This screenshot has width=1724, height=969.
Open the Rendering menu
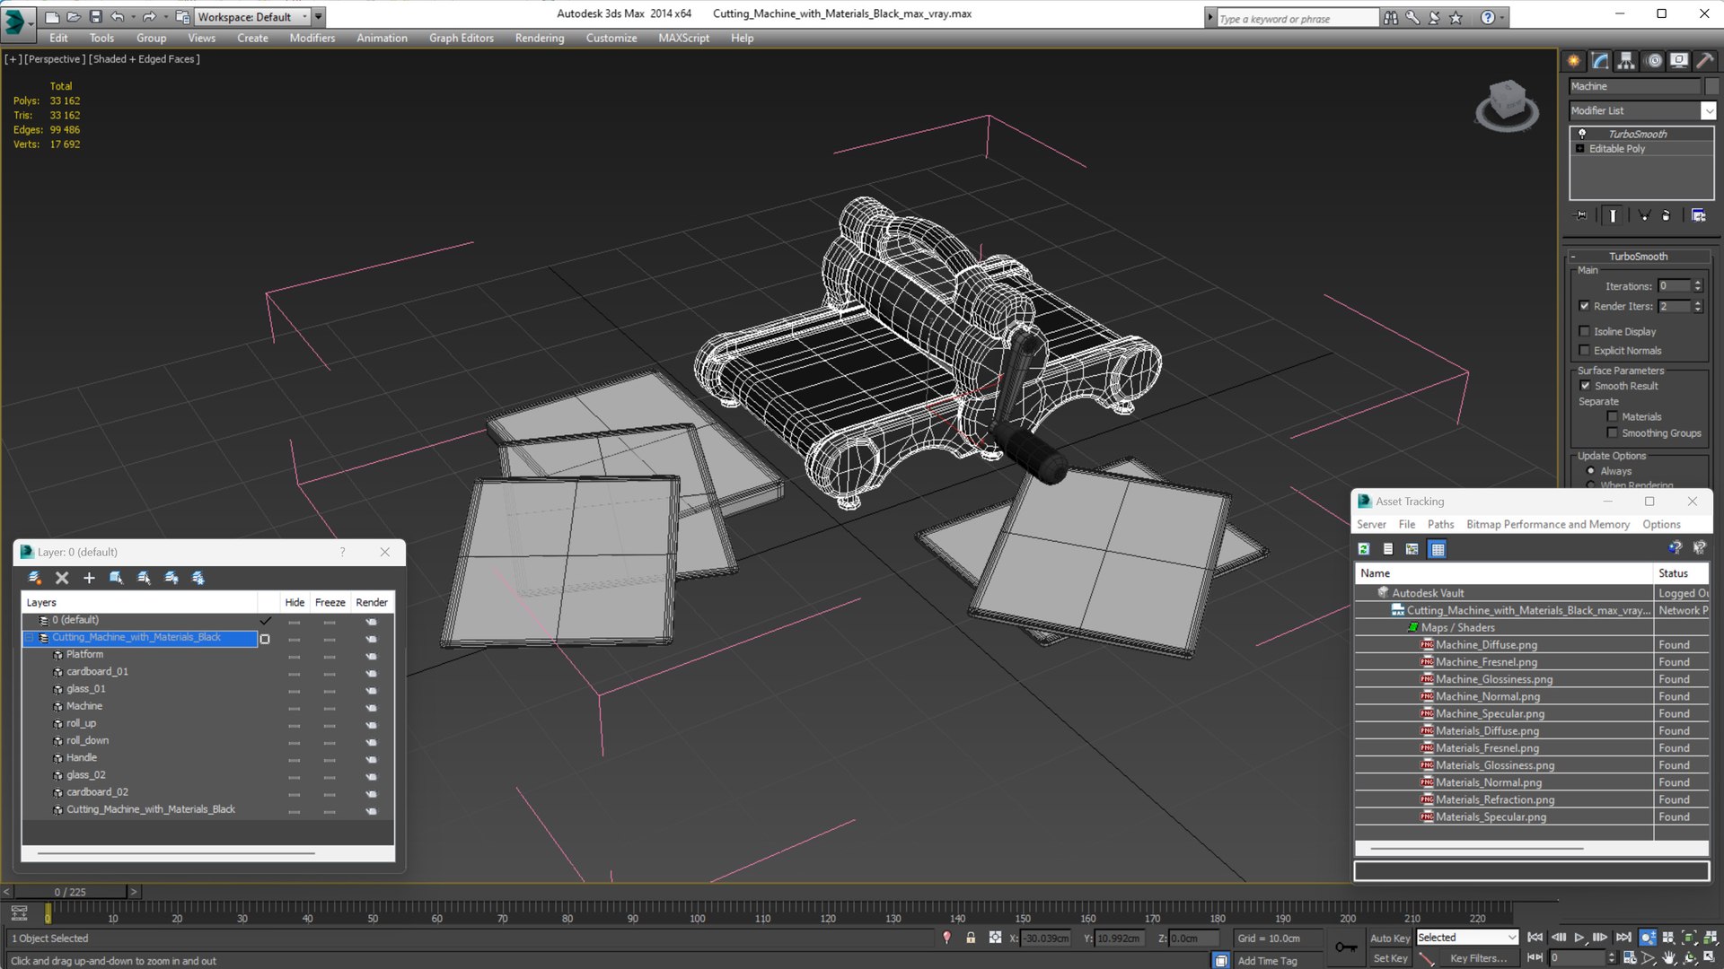pyautogui.click(x=539, y=38)
